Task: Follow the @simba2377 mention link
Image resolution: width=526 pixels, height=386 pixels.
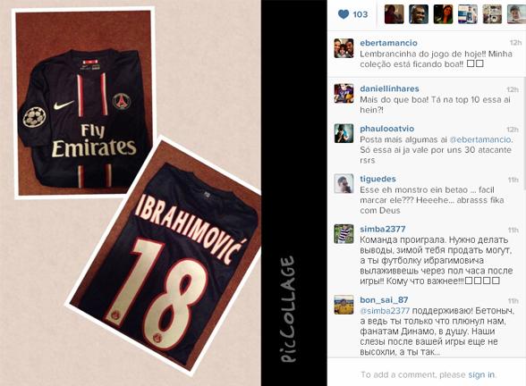Action: [385, 311]
